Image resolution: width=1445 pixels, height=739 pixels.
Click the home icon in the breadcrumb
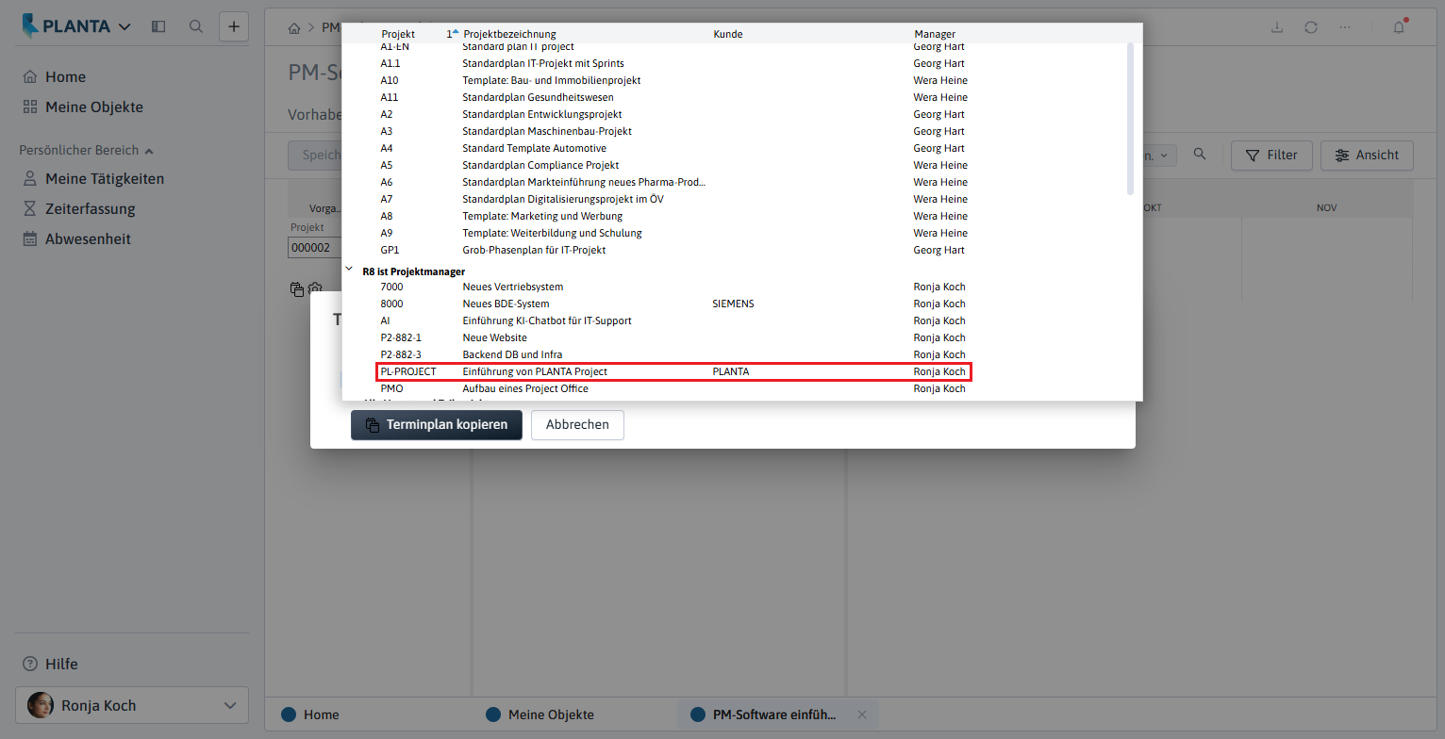(295, 27)
